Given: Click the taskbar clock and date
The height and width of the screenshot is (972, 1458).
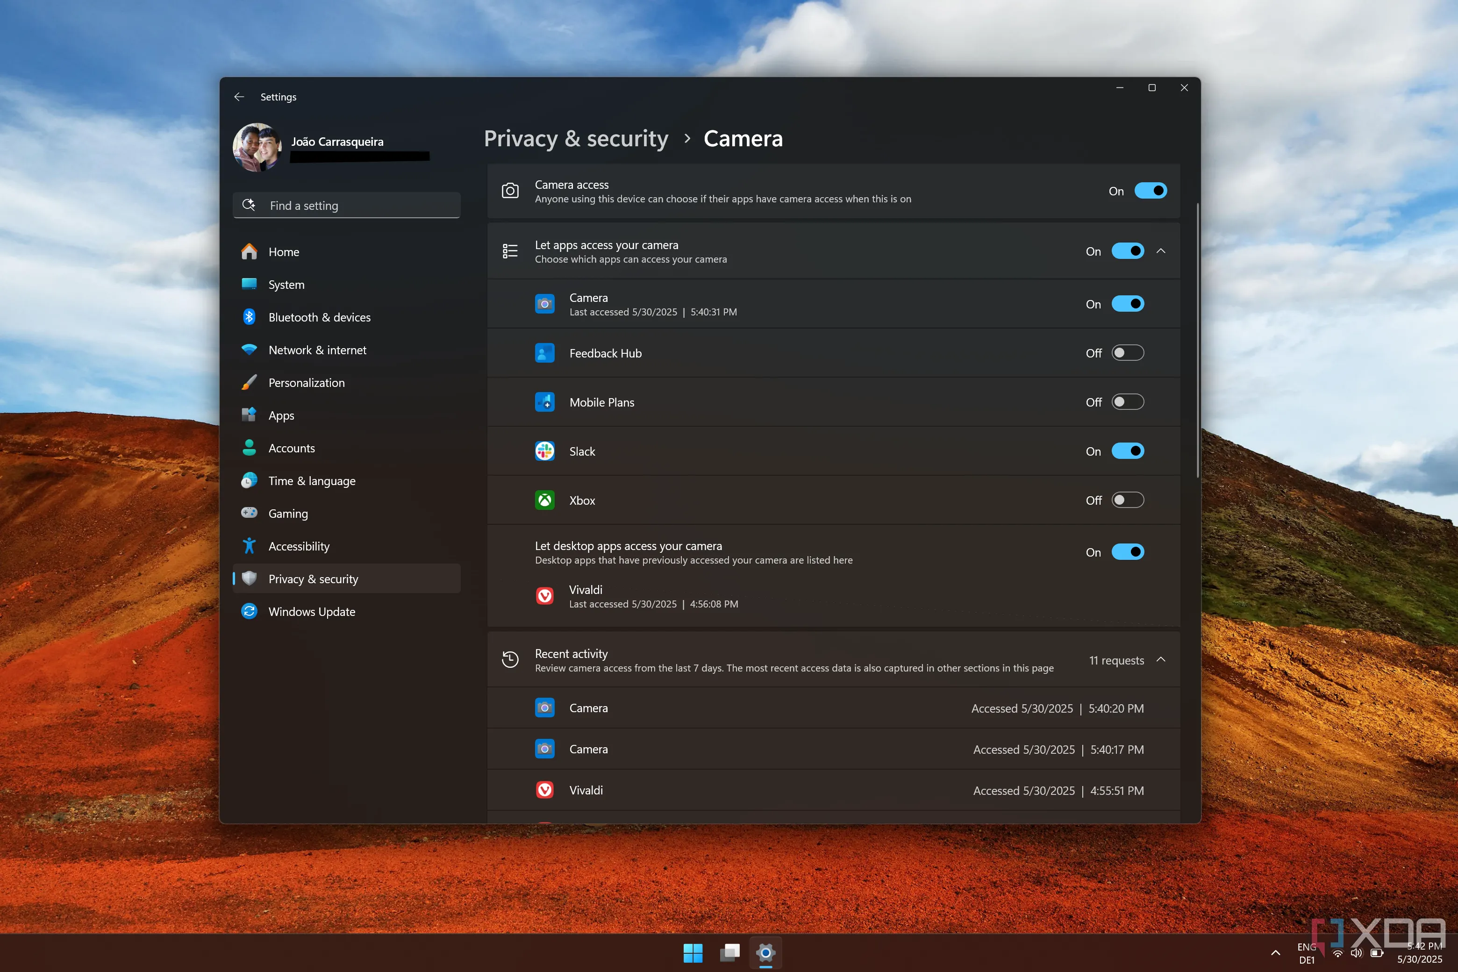Looking at the screenshot, I should pos(1420,953).
